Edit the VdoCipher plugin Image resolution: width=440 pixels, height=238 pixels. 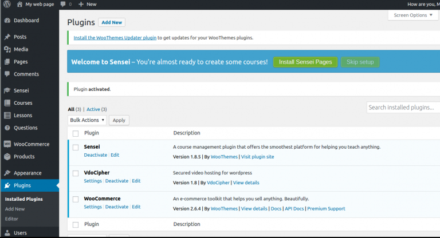(x=136, y=181)
